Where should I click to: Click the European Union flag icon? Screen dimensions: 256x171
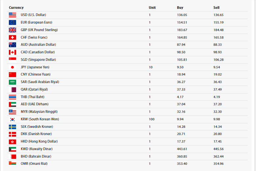coord(12,23)
